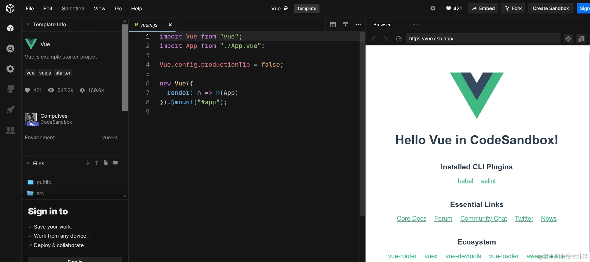Open the vue-router link
Image resolution: width=590 pixels, height=262 pixels.
pyautogui.click(x=402, y=256)
